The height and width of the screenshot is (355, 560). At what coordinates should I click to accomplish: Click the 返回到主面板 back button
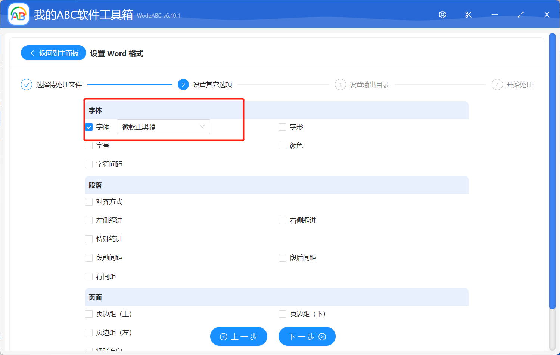point(53,53)
